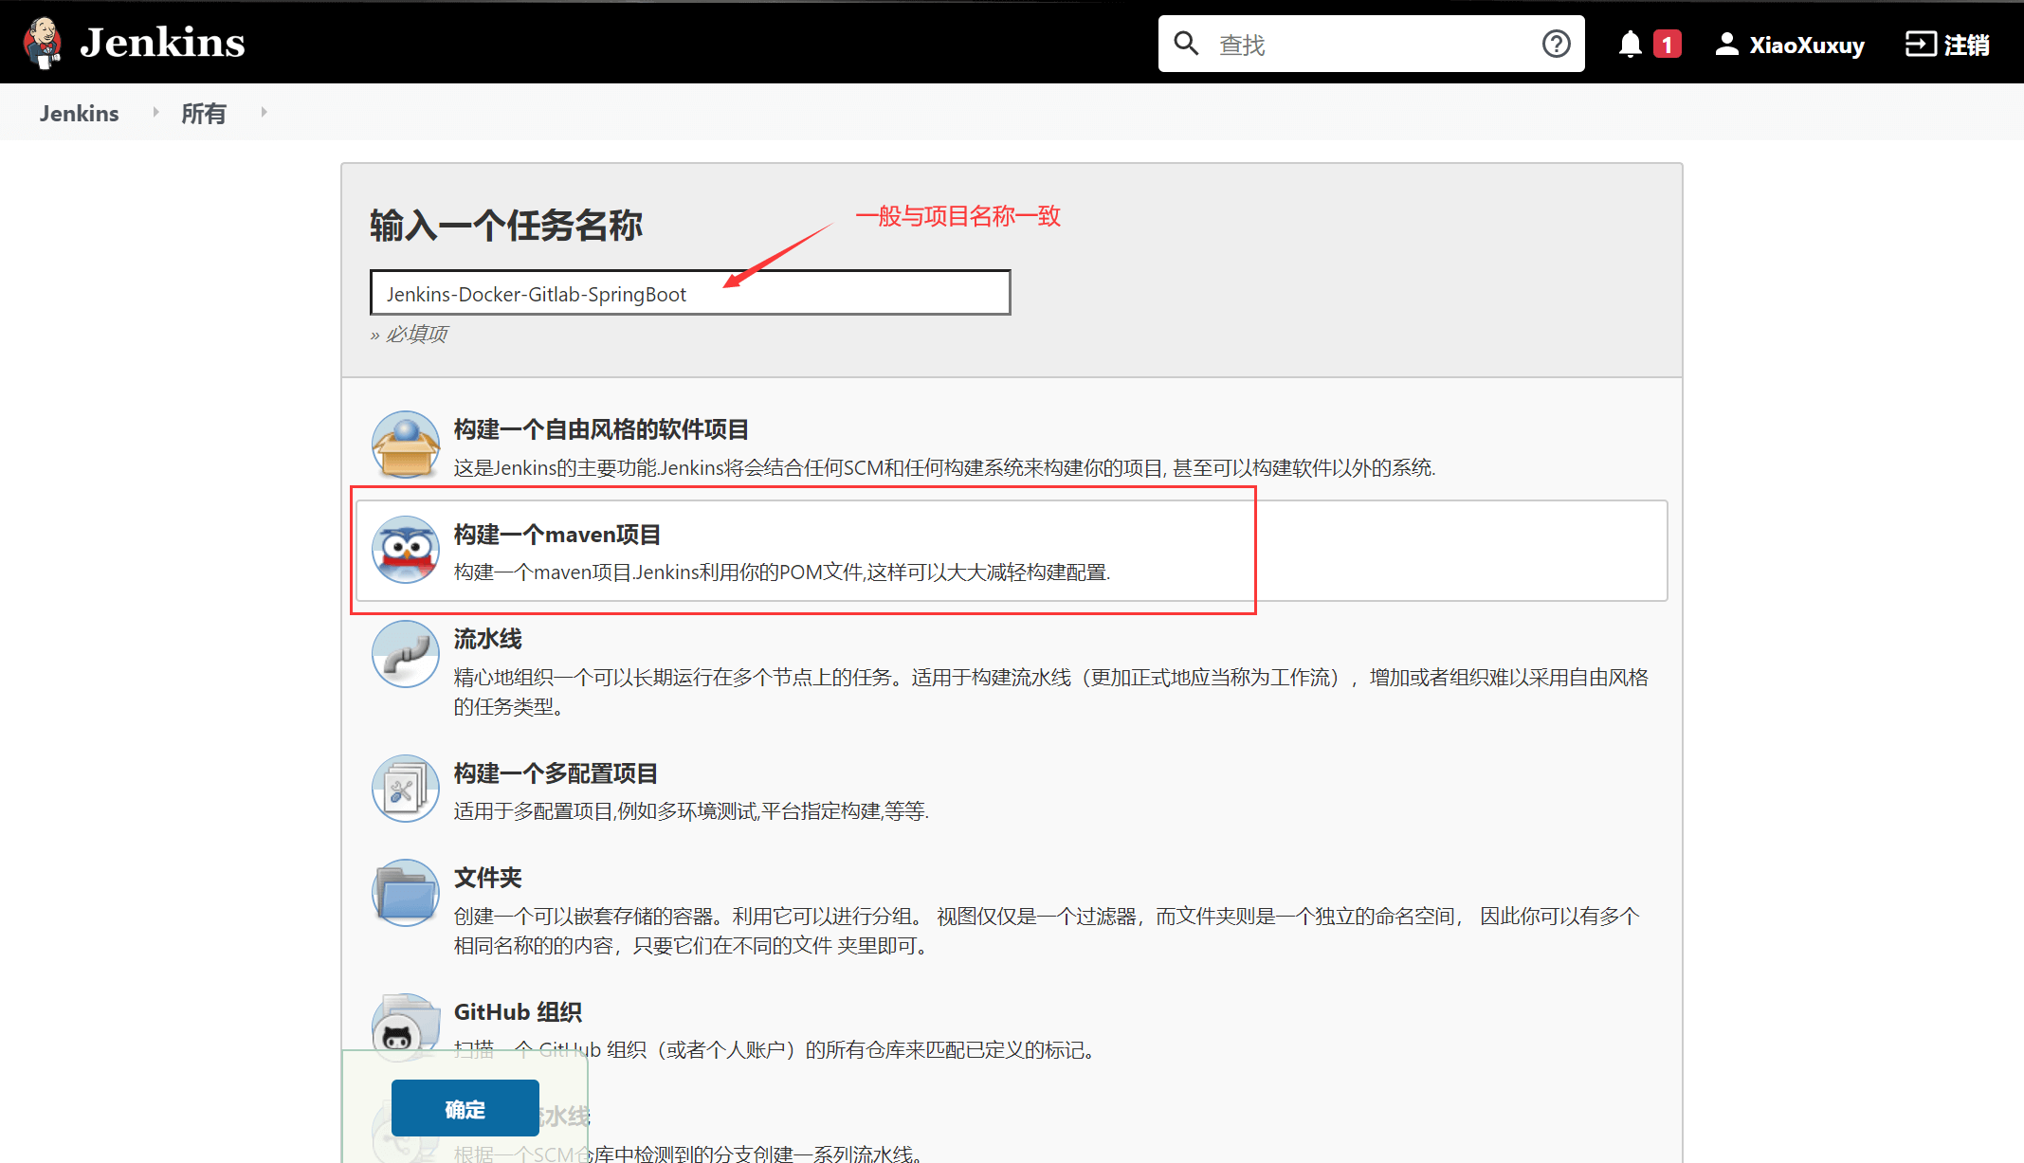Select the maven project owl icon

pyautogui.click(x=406, y=550)
